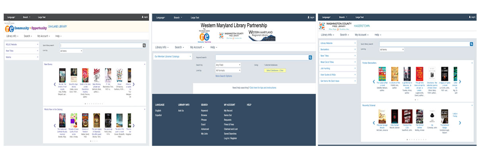The height and width of the screenshot is (159, 477).
Task: Click Español in the footer
Action: point(158,115)
